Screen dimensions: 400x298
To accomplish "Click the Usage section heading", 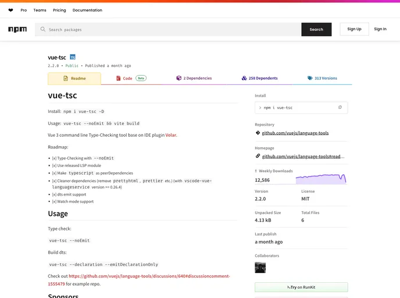I will point(58,214).
